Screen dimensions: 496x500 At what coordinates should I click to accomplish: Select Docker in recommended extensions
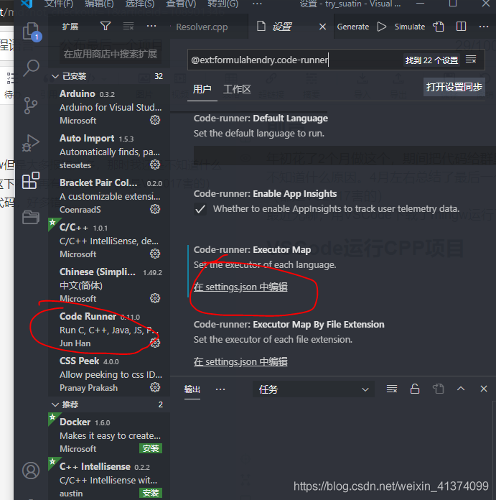(109, 435)
